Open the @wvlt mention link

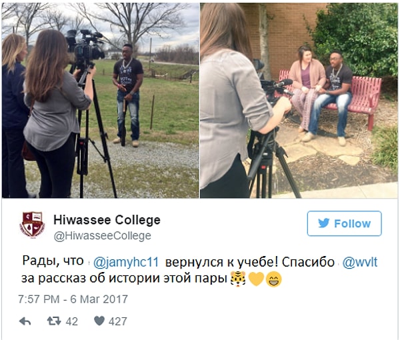pyautogui.click(x=360, y=262)
